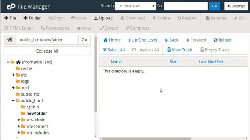
Task: Click the Rename toolbar button
Action: (216, 18)
